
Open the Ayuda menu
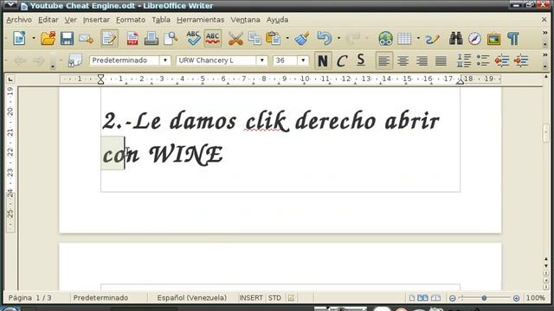pos(277,20)
